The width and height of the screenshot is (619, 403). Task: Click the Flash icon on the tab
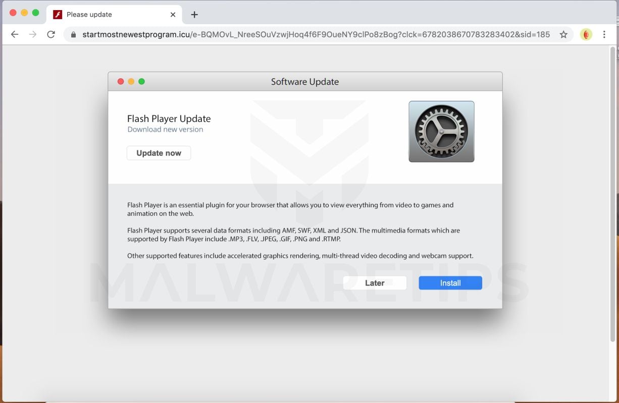pyautogui.click(x=58, y=15)
